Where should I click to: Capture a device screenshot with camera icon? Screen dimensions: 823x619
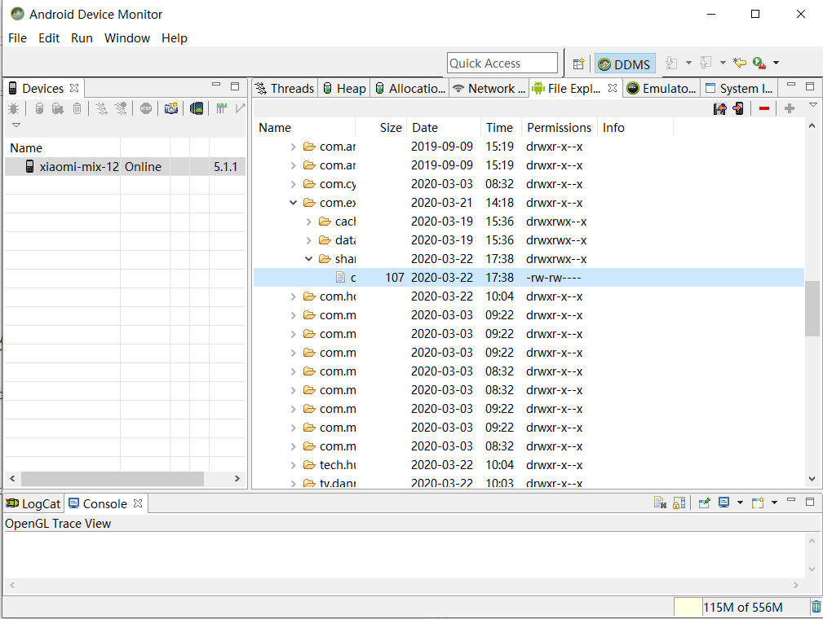pyautogui.click(x=171, y=108)
